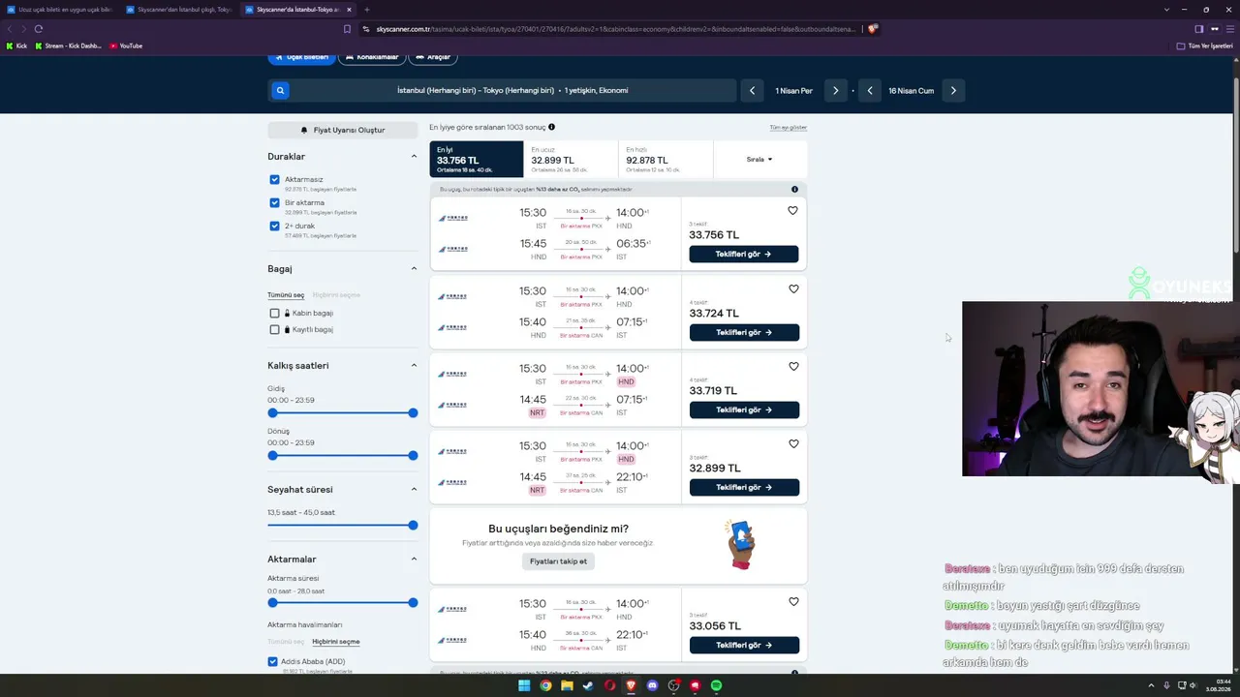The image size is (1240, 697).
Task: Favorite the 33.719 TL flight
Action: click(x=792, y=366)
